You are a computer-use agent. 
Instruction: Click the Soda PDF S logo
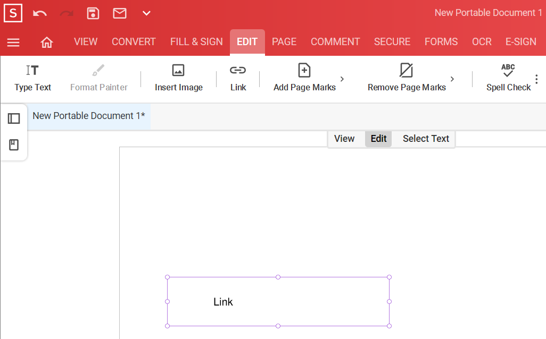13,13
